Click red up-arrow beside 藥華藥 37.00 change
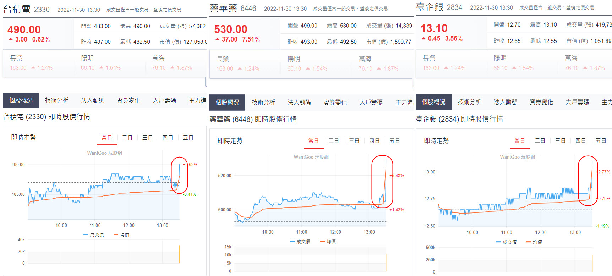 point(217,39)
